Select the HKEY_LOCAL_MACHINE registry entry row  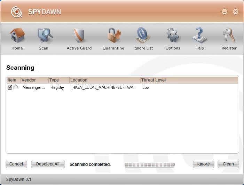click(x=104, y=87)
